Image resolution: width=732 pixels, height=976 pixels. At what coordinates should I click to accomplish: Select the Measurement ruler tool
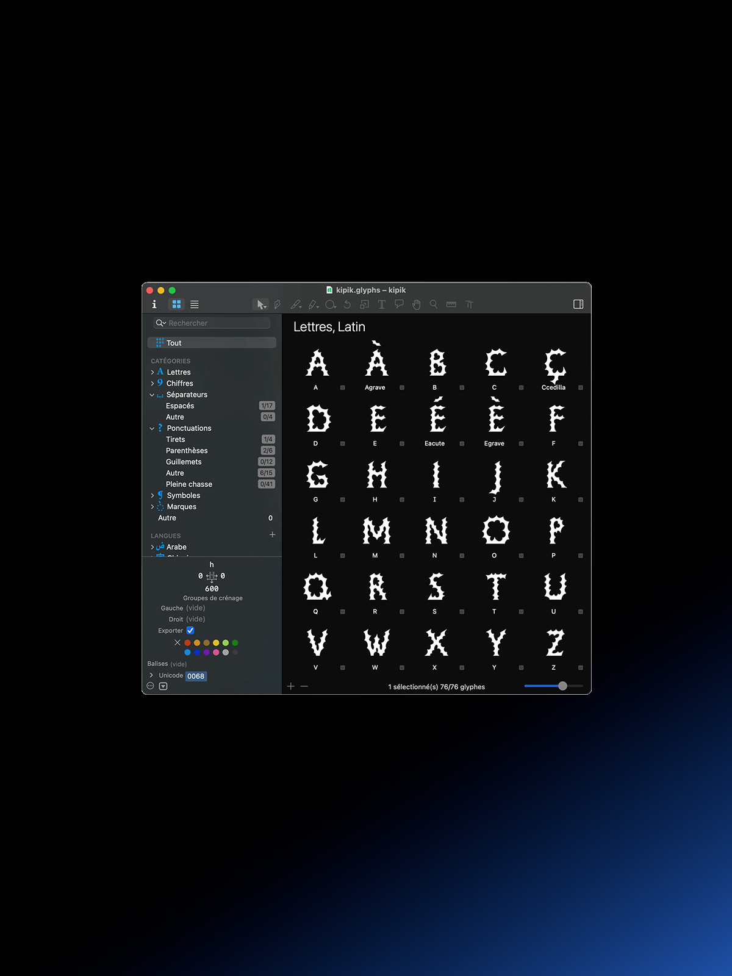tap(451, 304)
